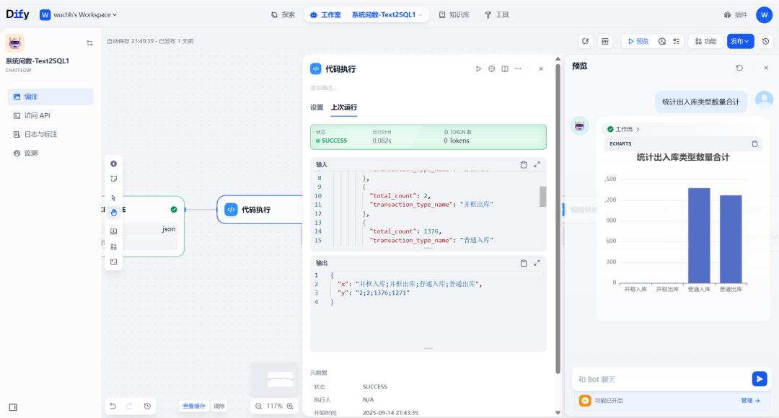Select 访问 API in the left sidebar
Screen dimensions: 779x418
coord(50,115)
